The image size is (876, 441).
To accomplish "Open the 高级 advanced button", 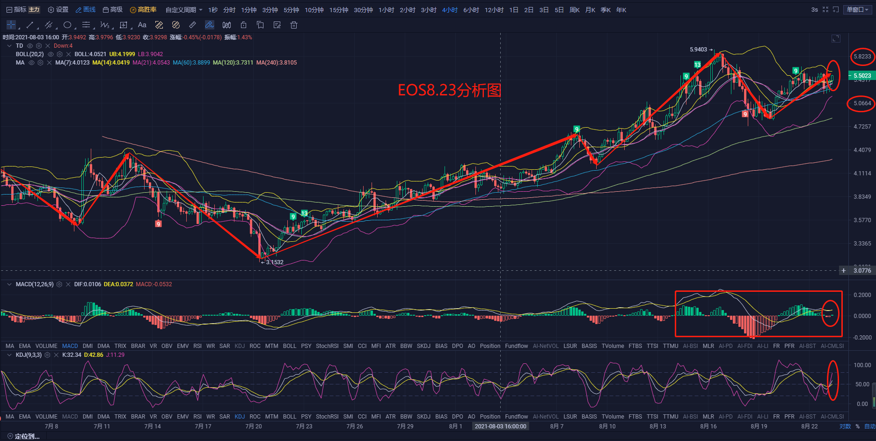I will point(113,10).
